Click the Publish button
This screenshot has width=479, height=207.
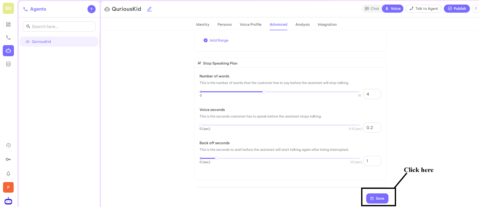[x=457, y=9]
